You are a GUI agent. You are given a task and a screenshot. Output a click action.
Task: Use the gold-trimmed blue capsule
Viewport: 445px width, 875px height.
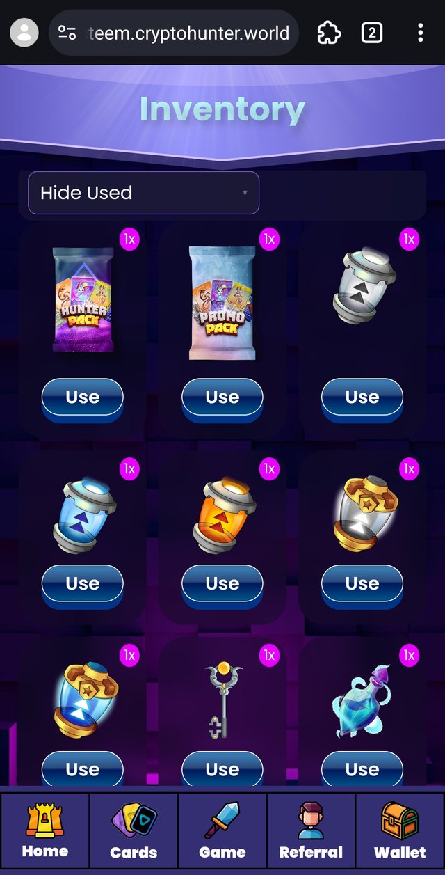(x=83, y=769)
